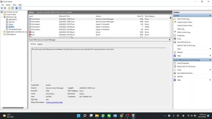Show hidden tray icons chevron
Viewport: 212px width, 119px height.
point(165,116)
